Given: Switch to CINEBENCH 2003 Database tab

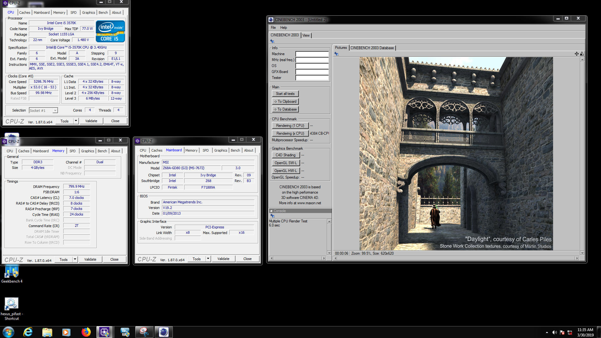Looking at the screenshot, I should pos(372,48).
